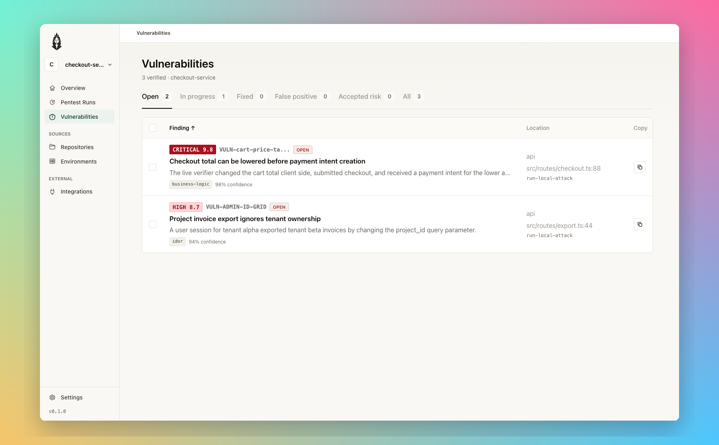Open Repositories in the sidebar

click(x=79, y=147)
